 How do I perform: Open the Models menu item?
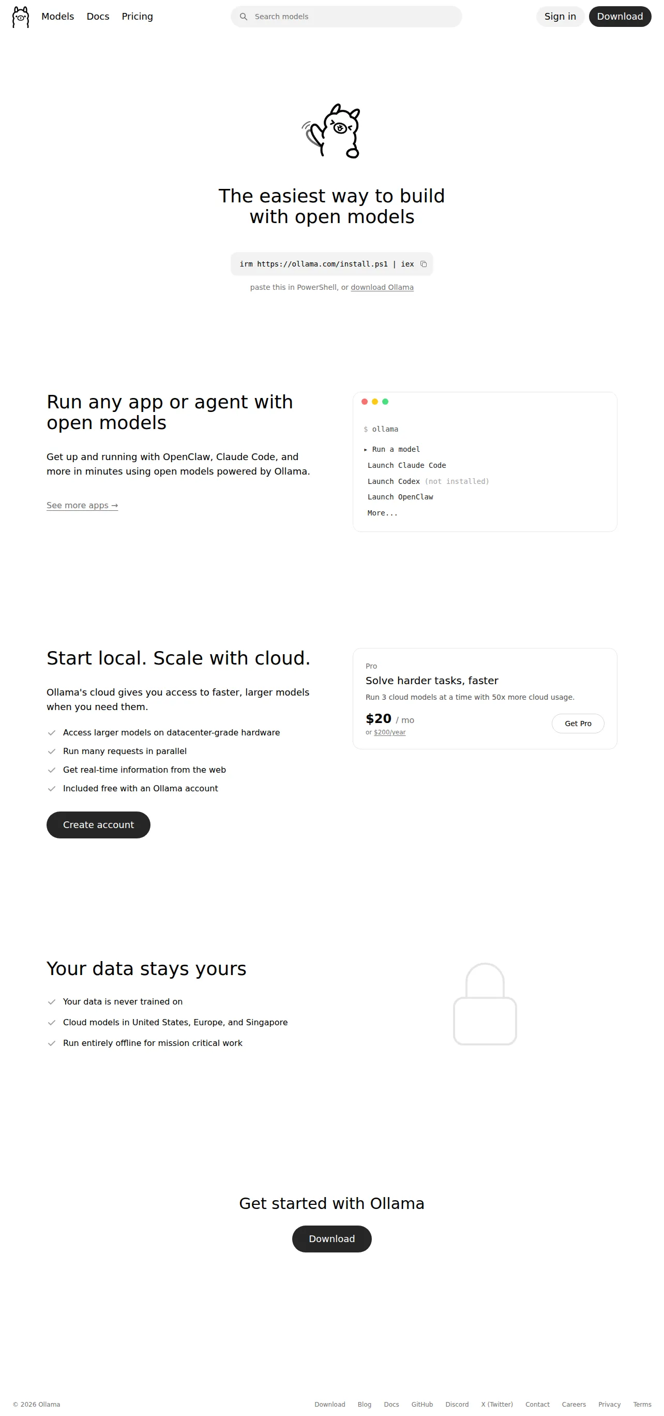coord(58,17)
